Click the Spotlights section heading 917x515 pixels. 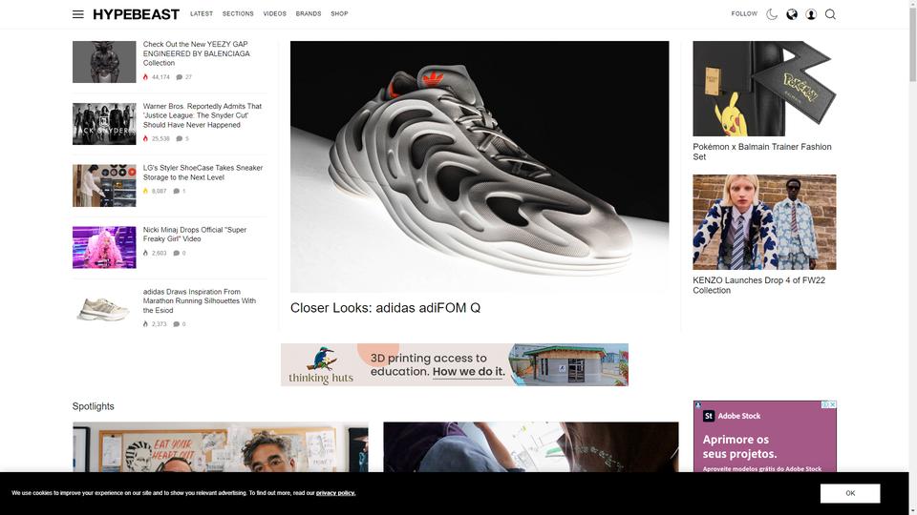pyautogui.click(x=93, y=406)
